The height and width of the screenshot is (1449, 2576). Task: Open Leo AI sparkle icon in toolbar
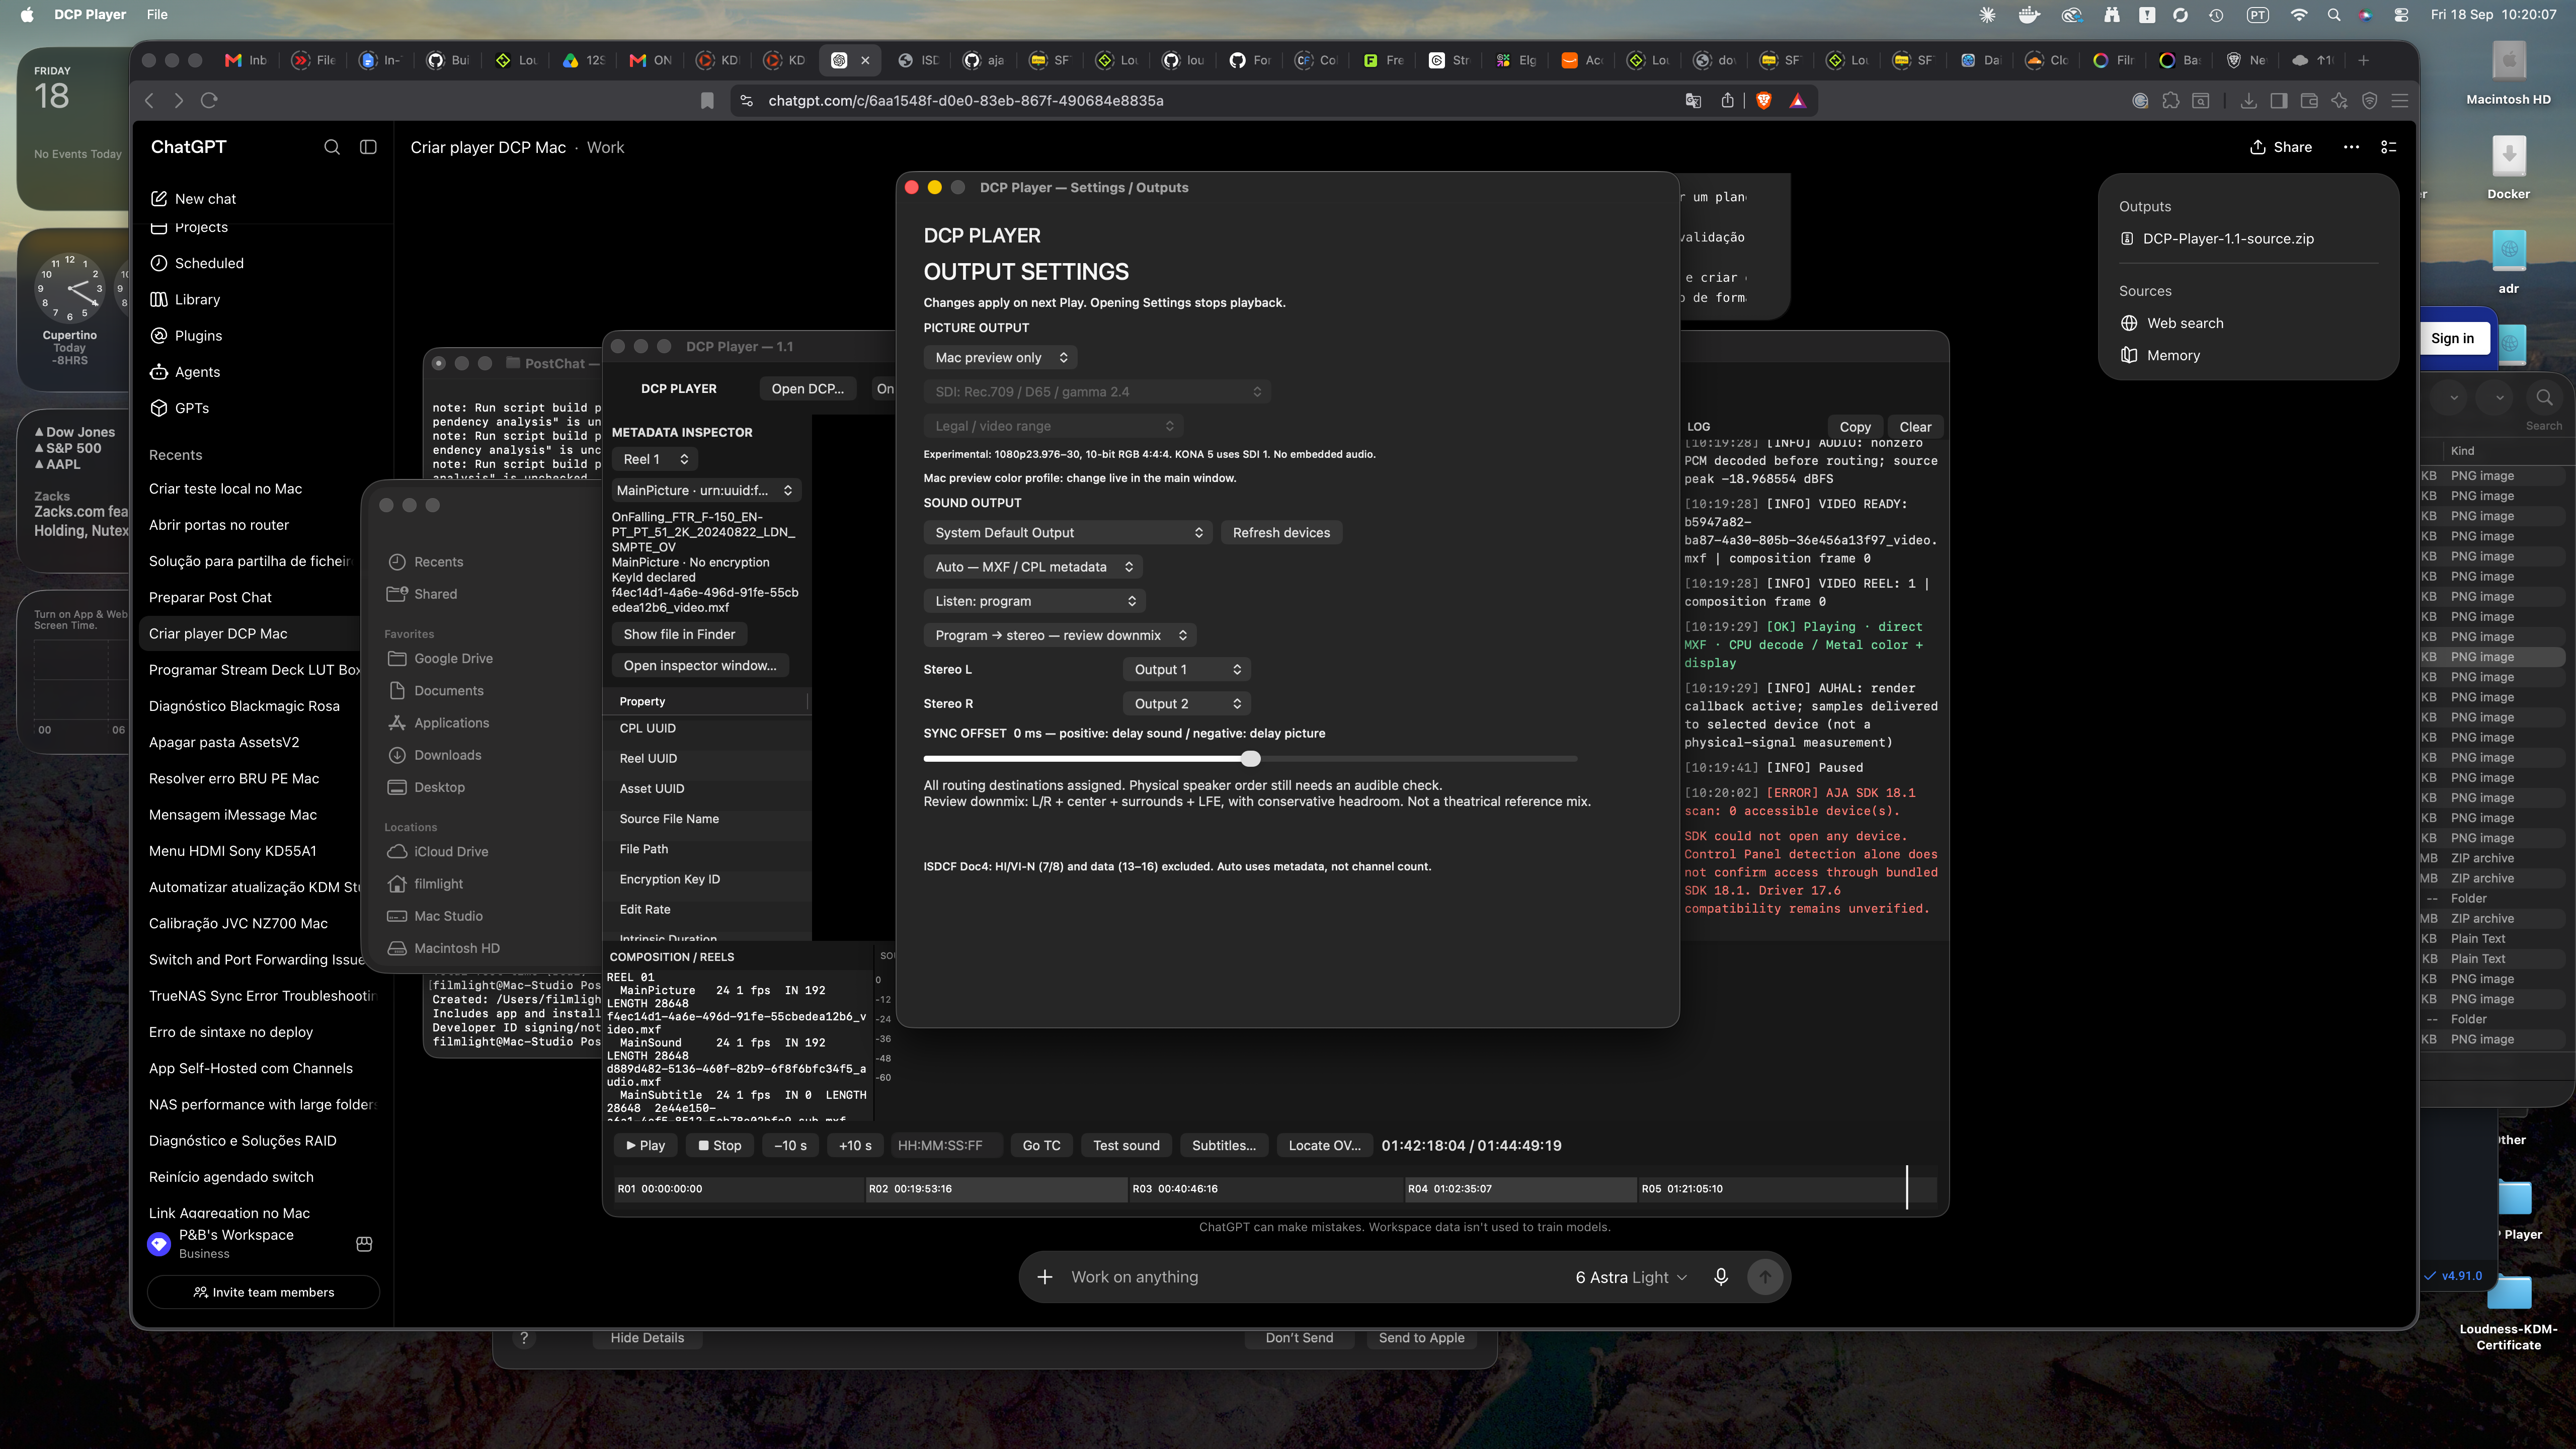point(2339,100)
